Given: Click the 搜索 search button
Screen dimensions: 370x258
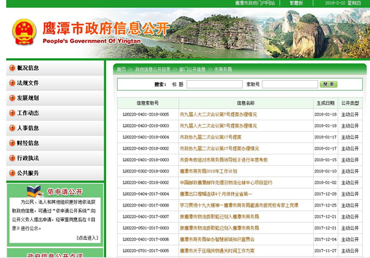Looking at the screenshot, I should [329, 84].
